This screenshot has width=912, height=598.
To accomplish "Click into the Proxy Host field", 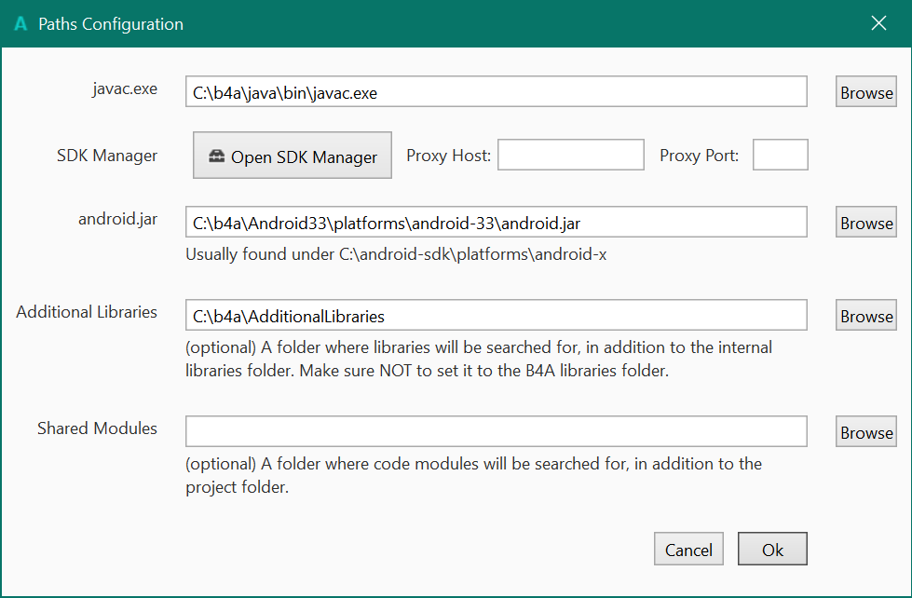I will tap(570, 156).
